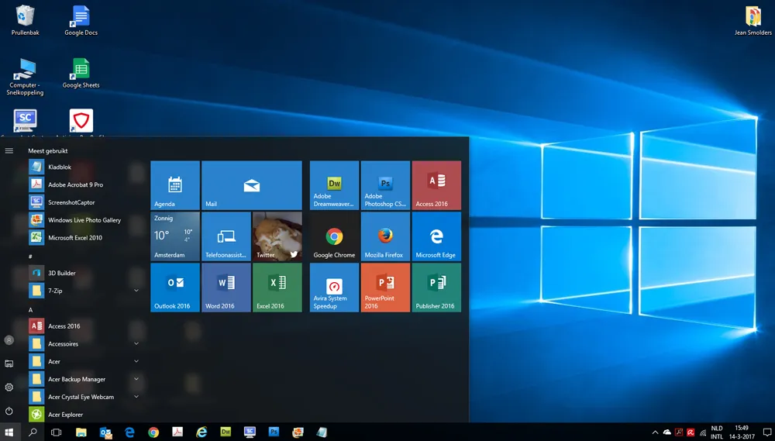Open Edge from the taskbar
Viewport: 775px width, 441px height.
click(x=129, y=432)
